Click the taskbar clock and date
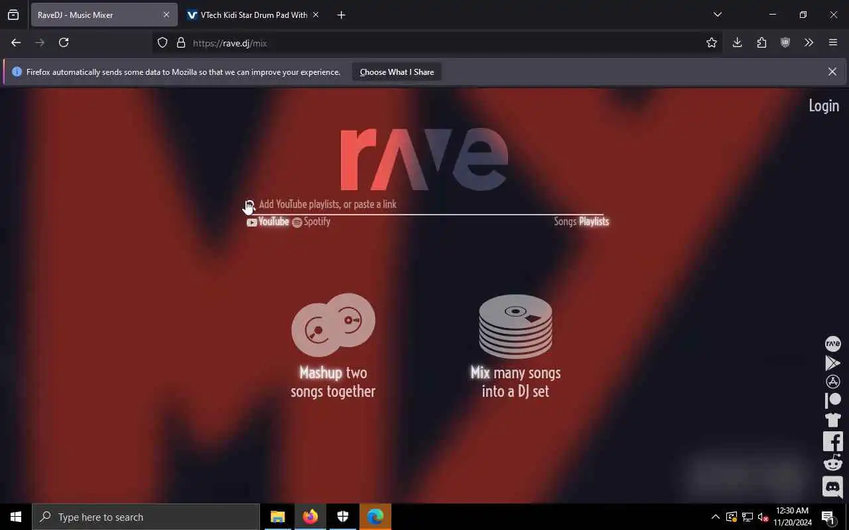The width and height of the screenshot is (849, 530). point(792,517)
